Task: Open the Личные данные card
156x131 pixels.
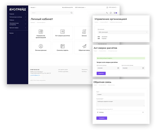Action: point(41,47)
